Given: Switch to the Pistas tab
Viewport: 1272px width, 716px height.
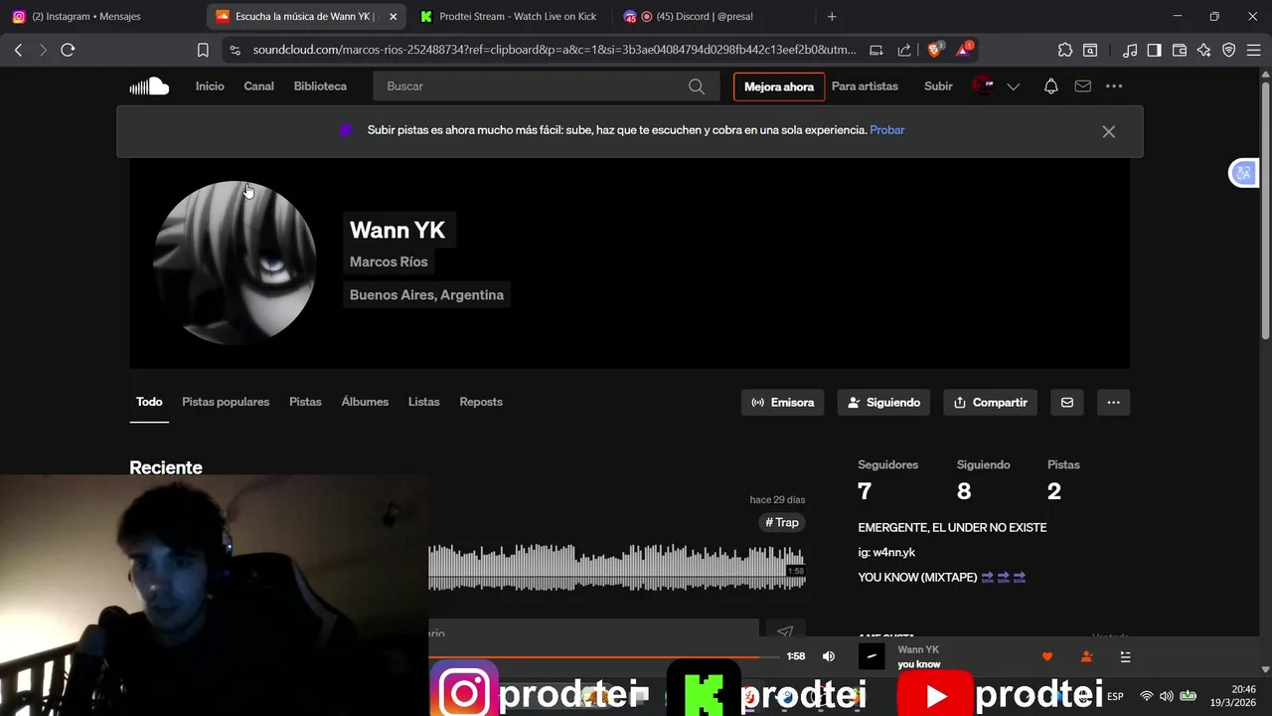Looking at the screenshot, I should (305, 402).
